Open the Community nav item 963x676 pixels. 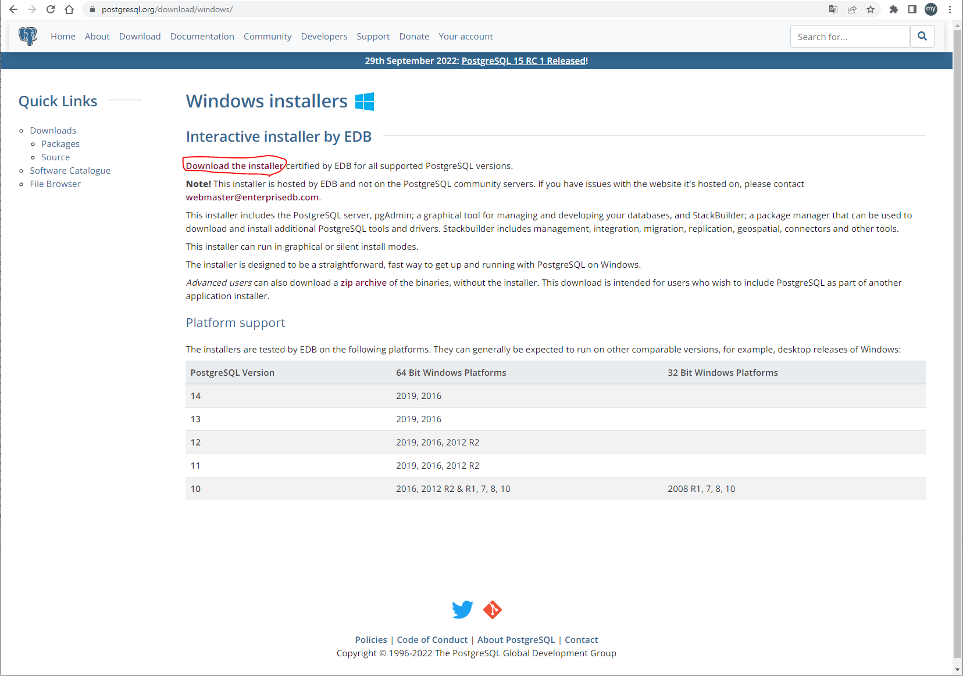tap(267, 37)
